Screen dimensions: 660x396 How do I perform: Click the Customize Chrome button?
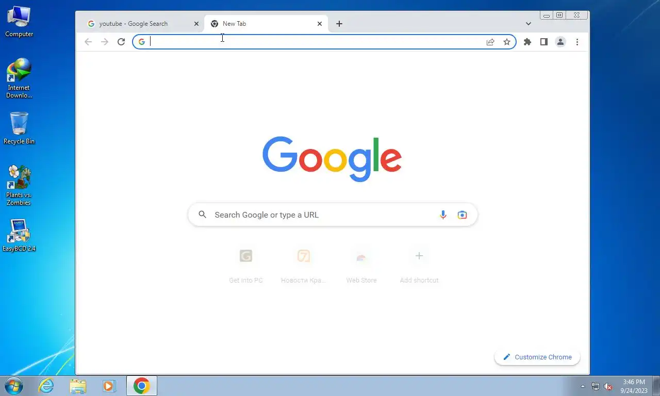pyautogui.click(x=537, y=357)
